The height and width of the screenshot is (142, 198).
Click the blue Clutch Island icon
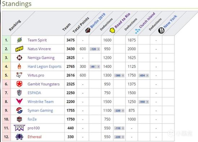[138, 31]
